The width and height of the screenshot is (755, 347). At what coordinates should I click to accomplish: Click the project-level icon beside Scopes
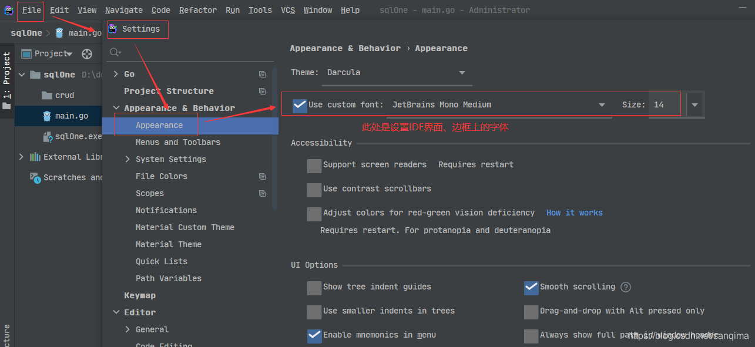[263, 194]
